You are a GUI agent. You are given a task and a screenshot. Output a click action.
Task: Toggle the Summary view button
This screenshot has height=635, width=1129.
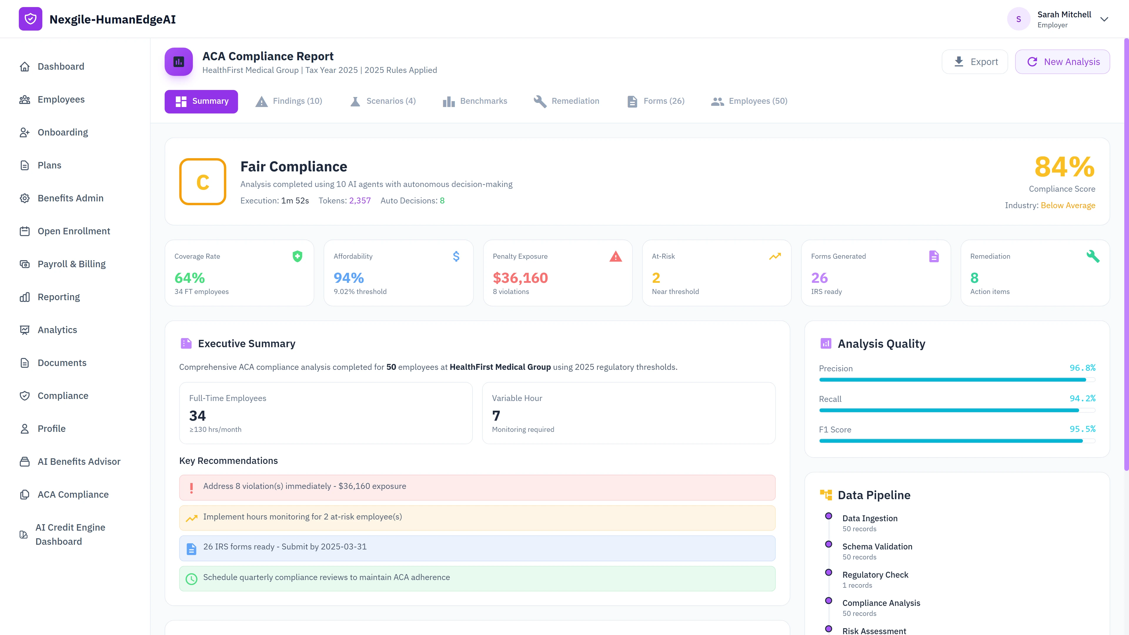coord(201,101)
